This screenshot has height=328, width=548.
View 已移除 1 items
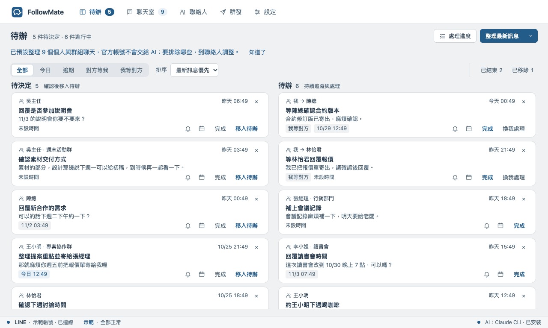point(523,70)
